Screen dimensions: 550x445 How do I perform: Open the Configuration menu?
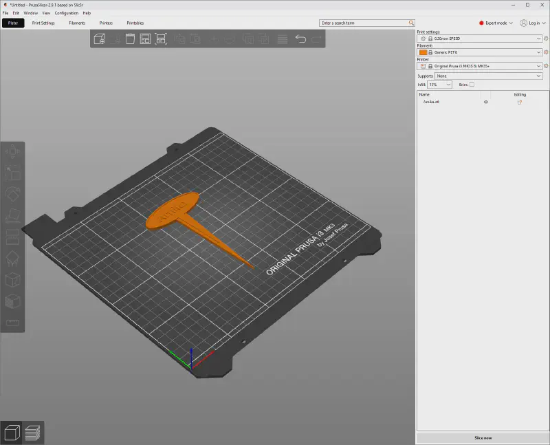(x=67, y=13)
